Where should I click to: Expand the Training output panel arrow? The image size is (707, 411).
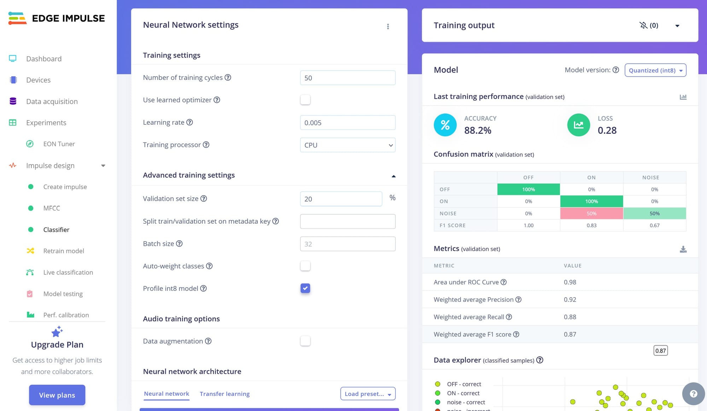point(677,26)
